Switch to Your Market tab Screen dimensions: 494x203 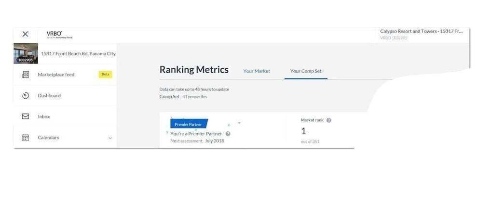[257, 71]
